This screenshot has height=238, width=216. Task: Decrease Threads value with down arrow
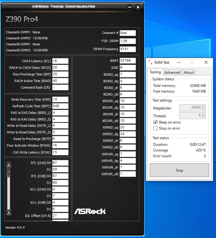203,117
